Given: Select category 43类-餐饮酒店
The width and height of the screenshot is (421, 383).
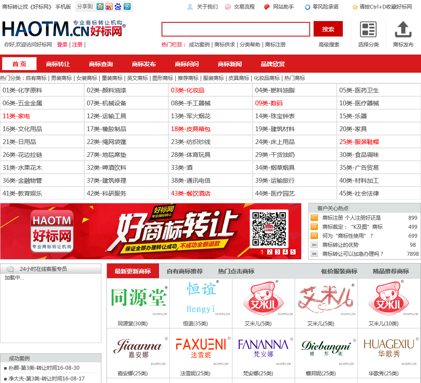Looking at the screenshot, I should (191, 193).
